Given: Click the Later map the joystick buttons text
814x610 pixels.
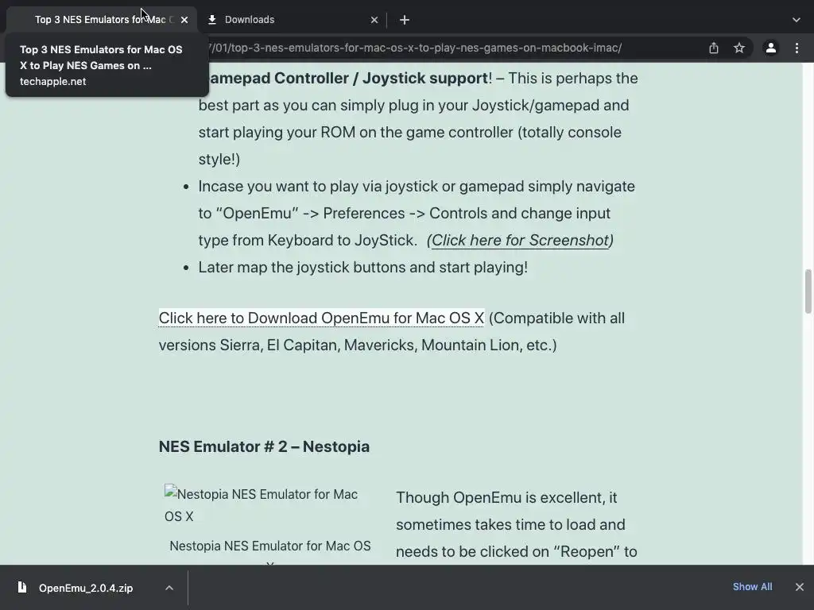Looking at the screenshot, I should pos(362,267).
